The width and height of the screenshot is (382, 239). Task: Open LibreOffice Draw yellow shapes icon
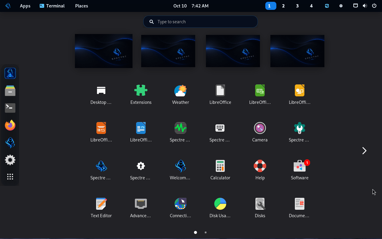300,90
